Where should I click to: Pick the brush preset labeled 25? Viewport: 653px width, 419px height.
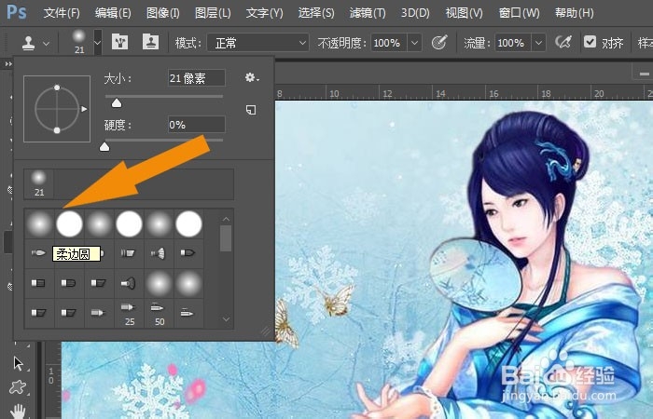[x=129, y=313]
